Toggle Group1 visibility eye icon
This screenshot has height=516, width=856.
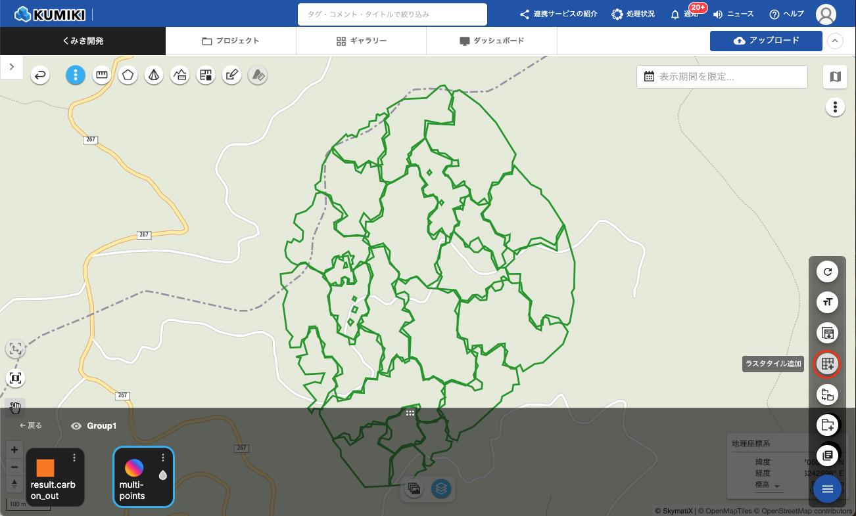click(76, 426)
